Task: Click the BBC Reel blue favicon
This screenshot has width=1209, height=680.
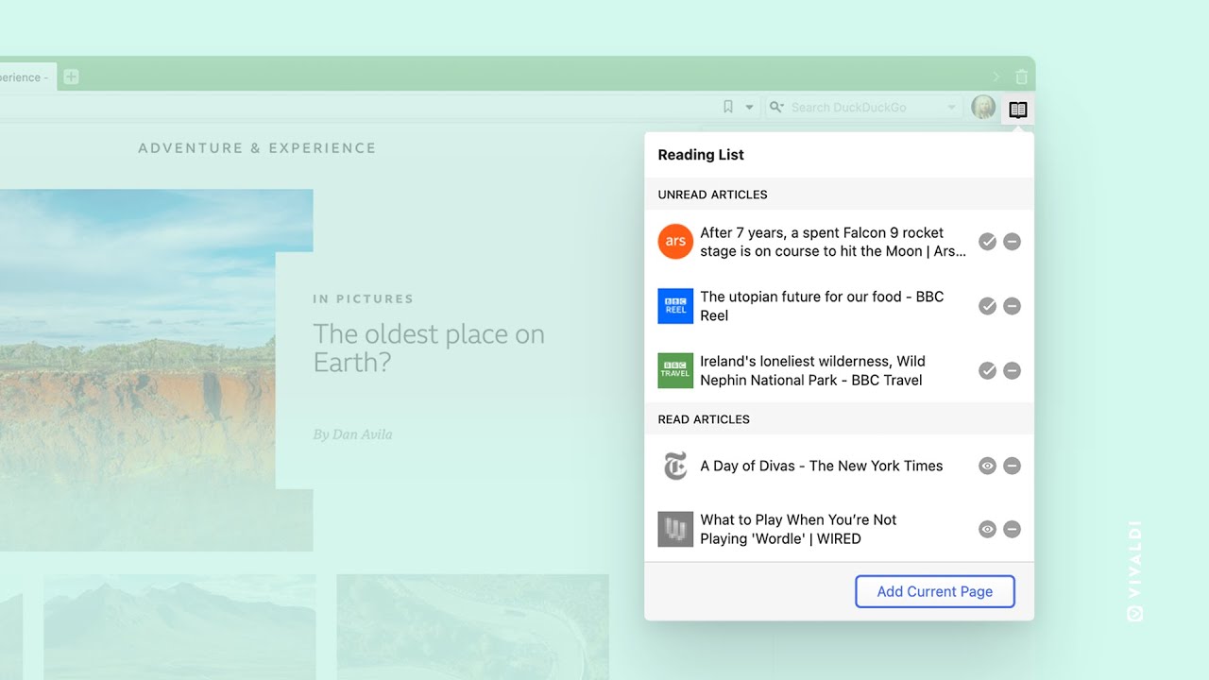Action: pos(675,306)
